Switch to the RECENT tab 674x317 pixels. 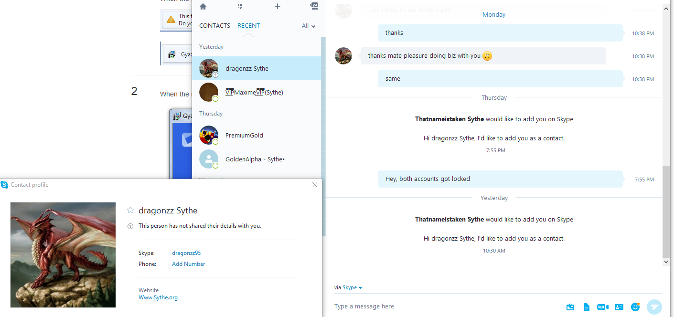(x=248, y=26)
